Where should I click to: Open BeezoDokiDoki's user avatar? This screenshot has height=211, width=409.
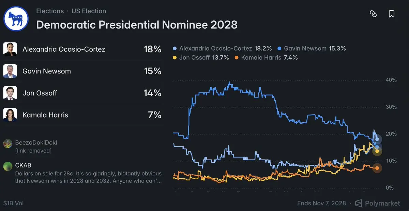pyautogui.click(x=8, y=143)
